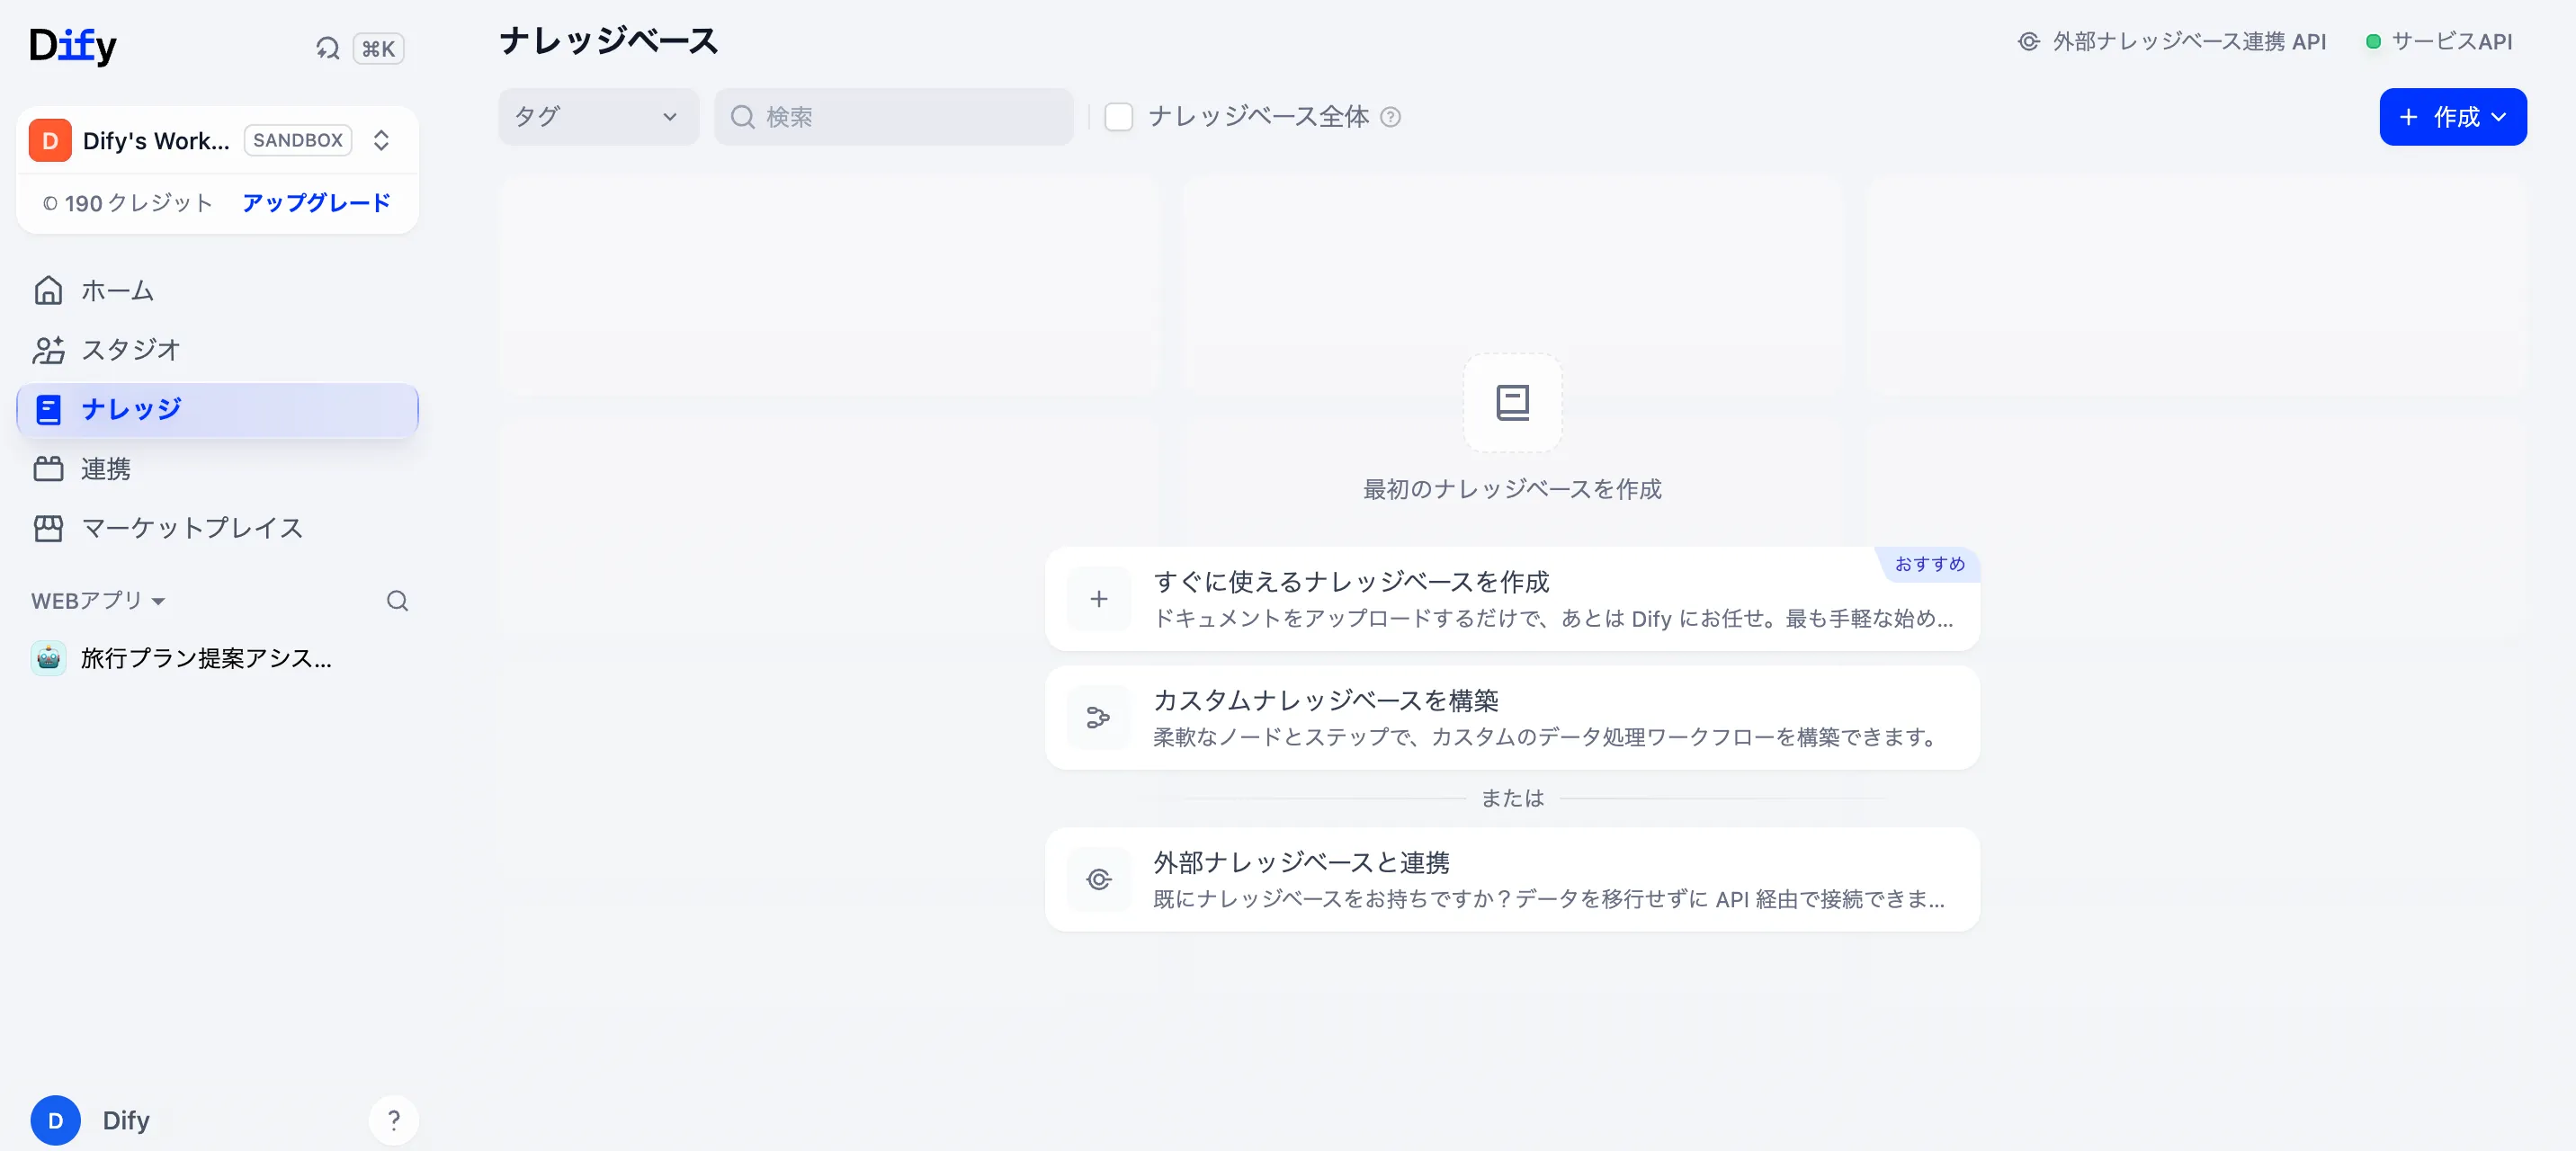Open the Dify account name
Image resolution: width=2576 pixels, height=1151 pixels.
point(126,1120)
